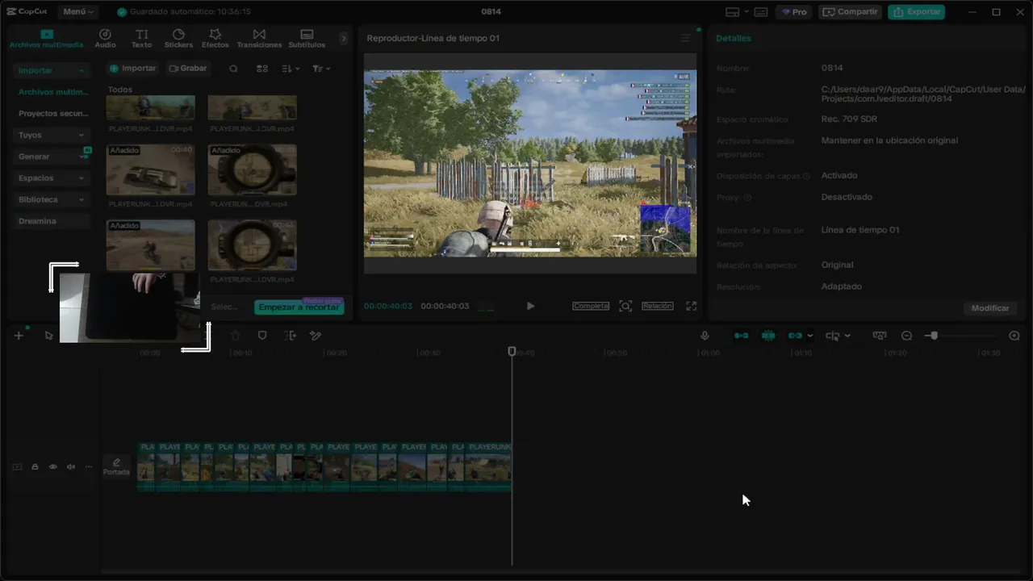Viewport: 1033px width, 581px height.
Task: Activate the preview zoom focus icon
Action: tap(625, 306)
